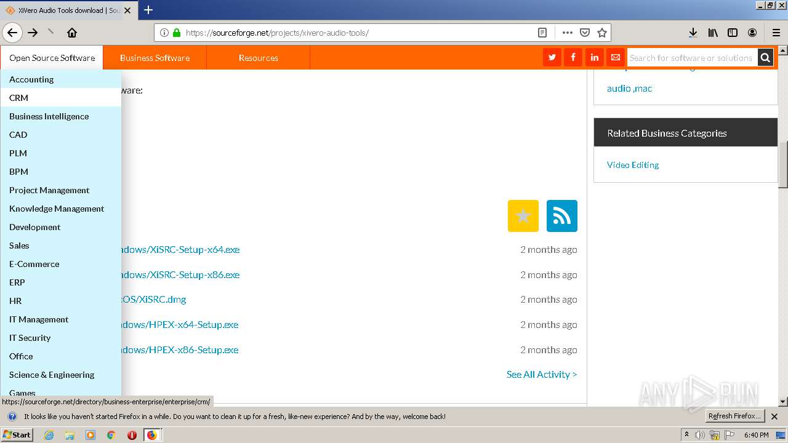
Task: Click the Pocket save icon
Action: [585, 33]
